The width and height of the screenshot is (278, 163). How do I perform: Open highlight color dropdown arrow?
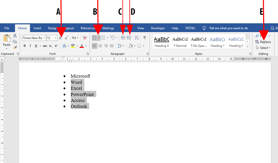pos(77,46)
